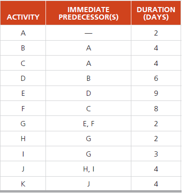Viewport: 182px width, 193px height.
Task: Select activity B in the first column
Action: tap(23, 48)
